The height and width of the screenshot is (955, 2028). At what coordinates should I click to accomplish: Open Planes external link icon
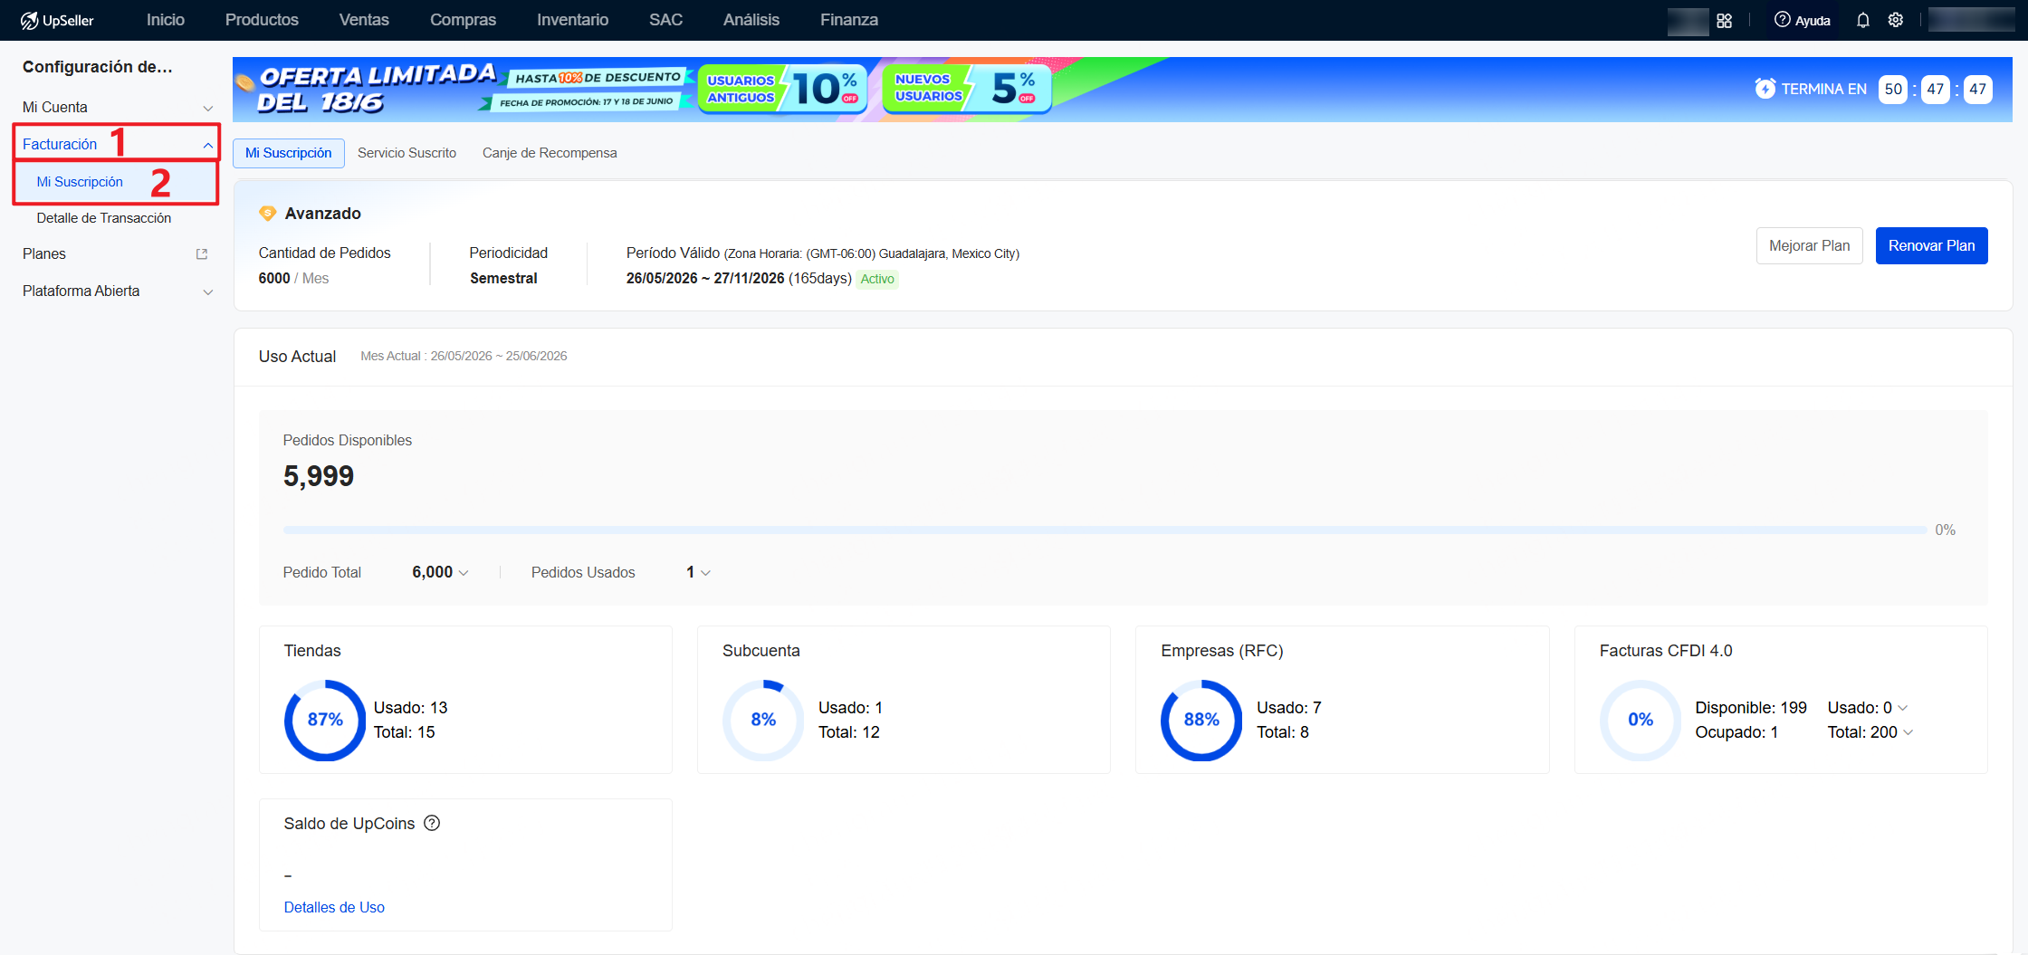point(202,254)
